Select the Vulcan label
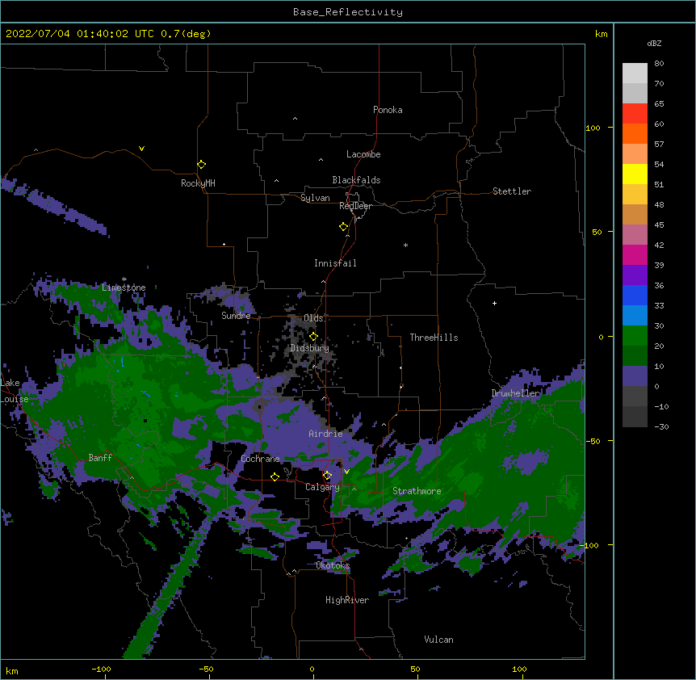Image resolution: width=696 pixels, height=680 pixels. click(438, 640)
